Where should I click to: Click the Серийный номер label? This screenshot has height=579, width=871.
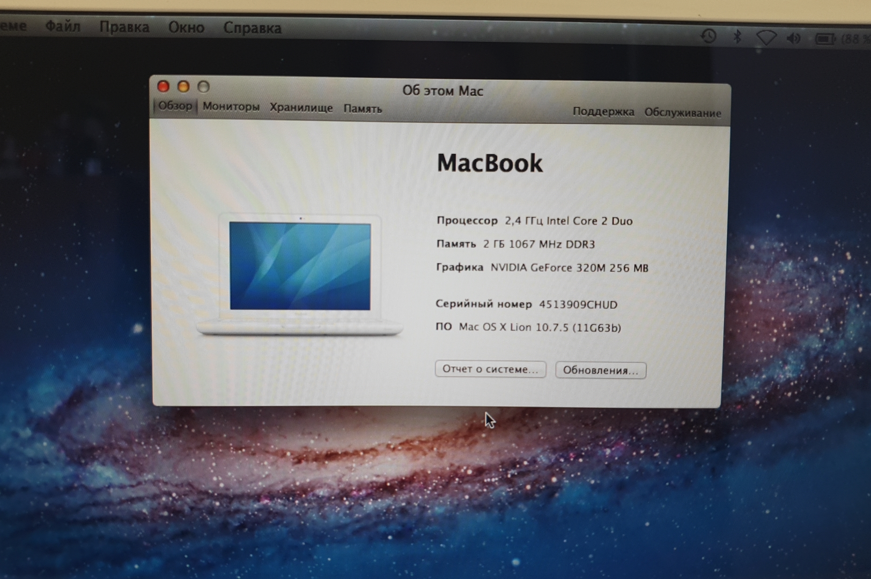tap(483, 304)
